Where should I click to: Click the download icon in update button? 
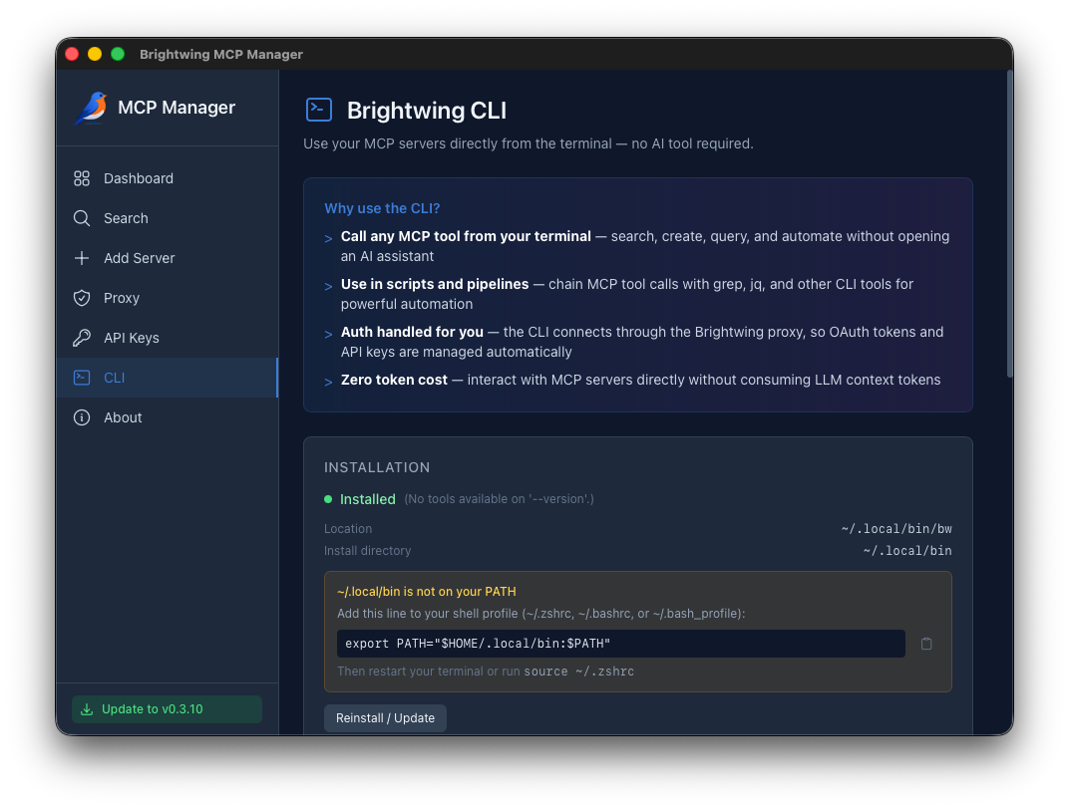87,709
